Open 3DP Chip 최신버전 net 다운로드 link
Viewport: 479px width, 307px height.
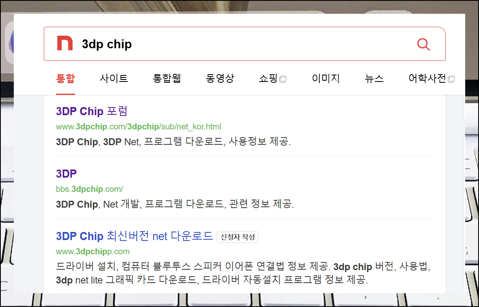click(x=134, y=236)
